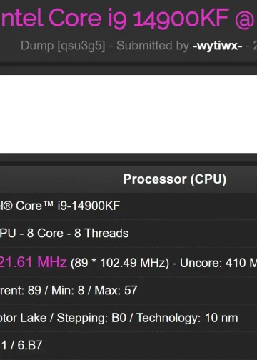Click the 6.B7 revision value
Viewport: 257px width, 360px height.
[30, 345]
